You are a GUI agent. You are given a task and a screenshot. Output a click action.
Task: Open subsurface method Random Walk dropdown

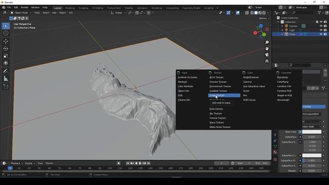coord(312,126)
